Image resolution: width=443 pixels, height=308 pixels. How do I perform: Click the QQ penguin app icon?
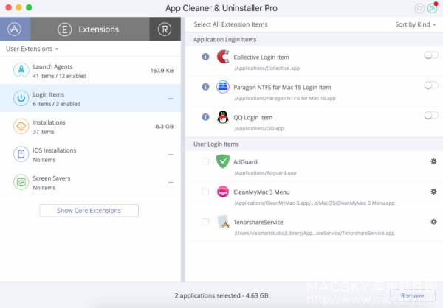click(223, 116)
